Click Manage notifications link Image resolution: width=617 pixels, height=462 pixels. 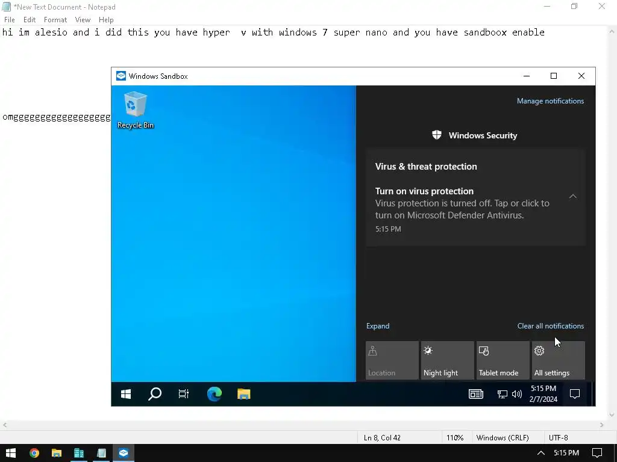tap(550, 101)
